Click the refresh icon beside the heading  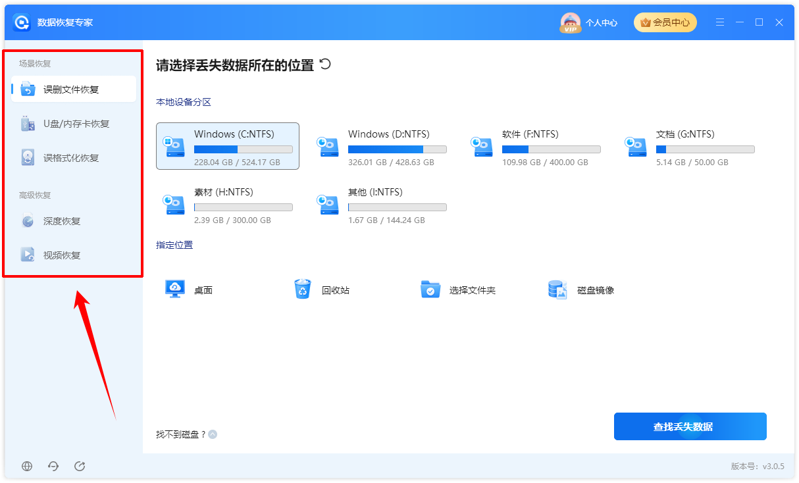324,64
